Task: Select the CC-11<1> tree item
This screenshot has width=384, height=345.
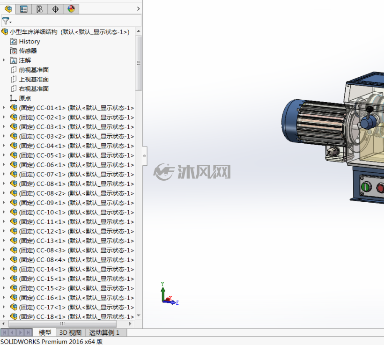Action: point(76,222)
